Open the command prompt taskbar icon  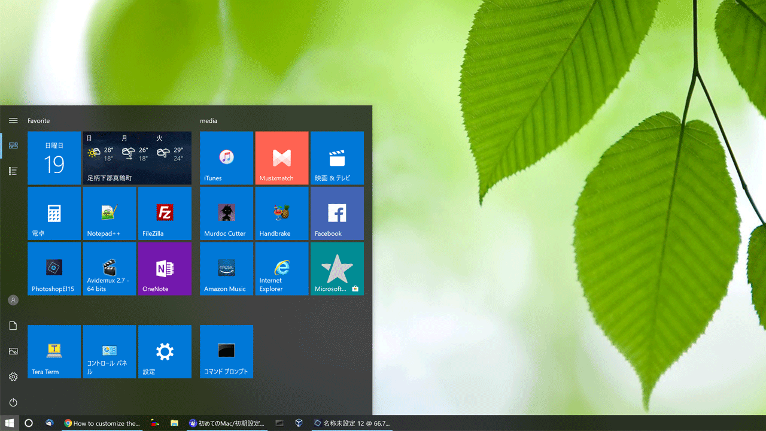pyautogui.click(x=279, y=423)
